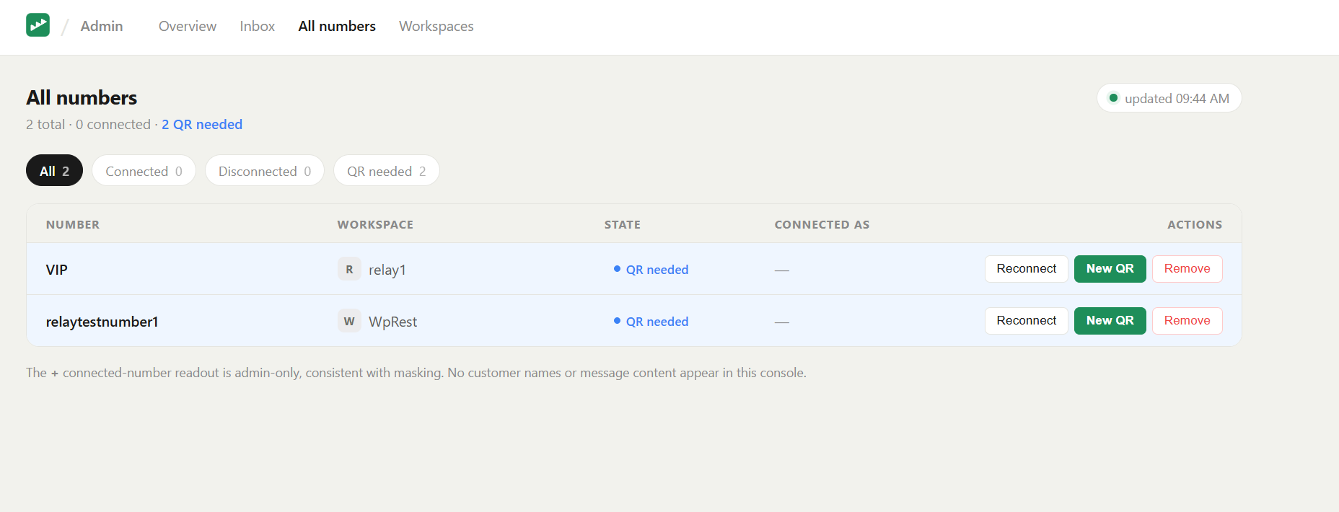This screenshot has width=1339, height=512.
Task: Click the WpRest workspace name
Action: (x=393, y=322)
